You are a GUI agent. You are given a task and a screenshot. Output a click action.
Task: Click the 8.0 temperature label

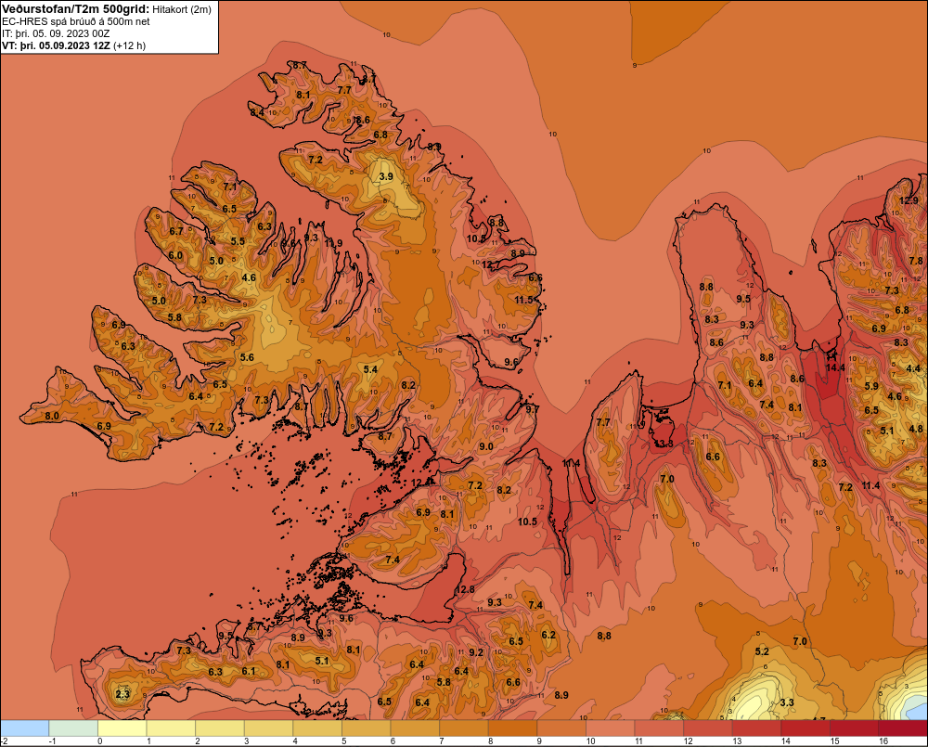[52, 416]
